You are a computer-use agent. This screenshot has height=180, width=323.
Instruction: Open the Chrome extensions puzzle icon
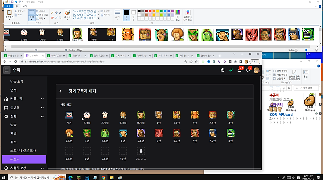pos(235,62)
